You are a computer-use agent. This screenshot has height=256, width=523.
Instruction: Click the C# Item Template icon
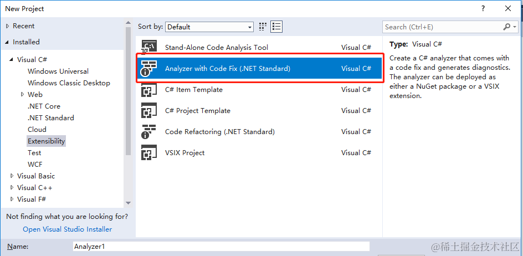[x=149, y=89]
